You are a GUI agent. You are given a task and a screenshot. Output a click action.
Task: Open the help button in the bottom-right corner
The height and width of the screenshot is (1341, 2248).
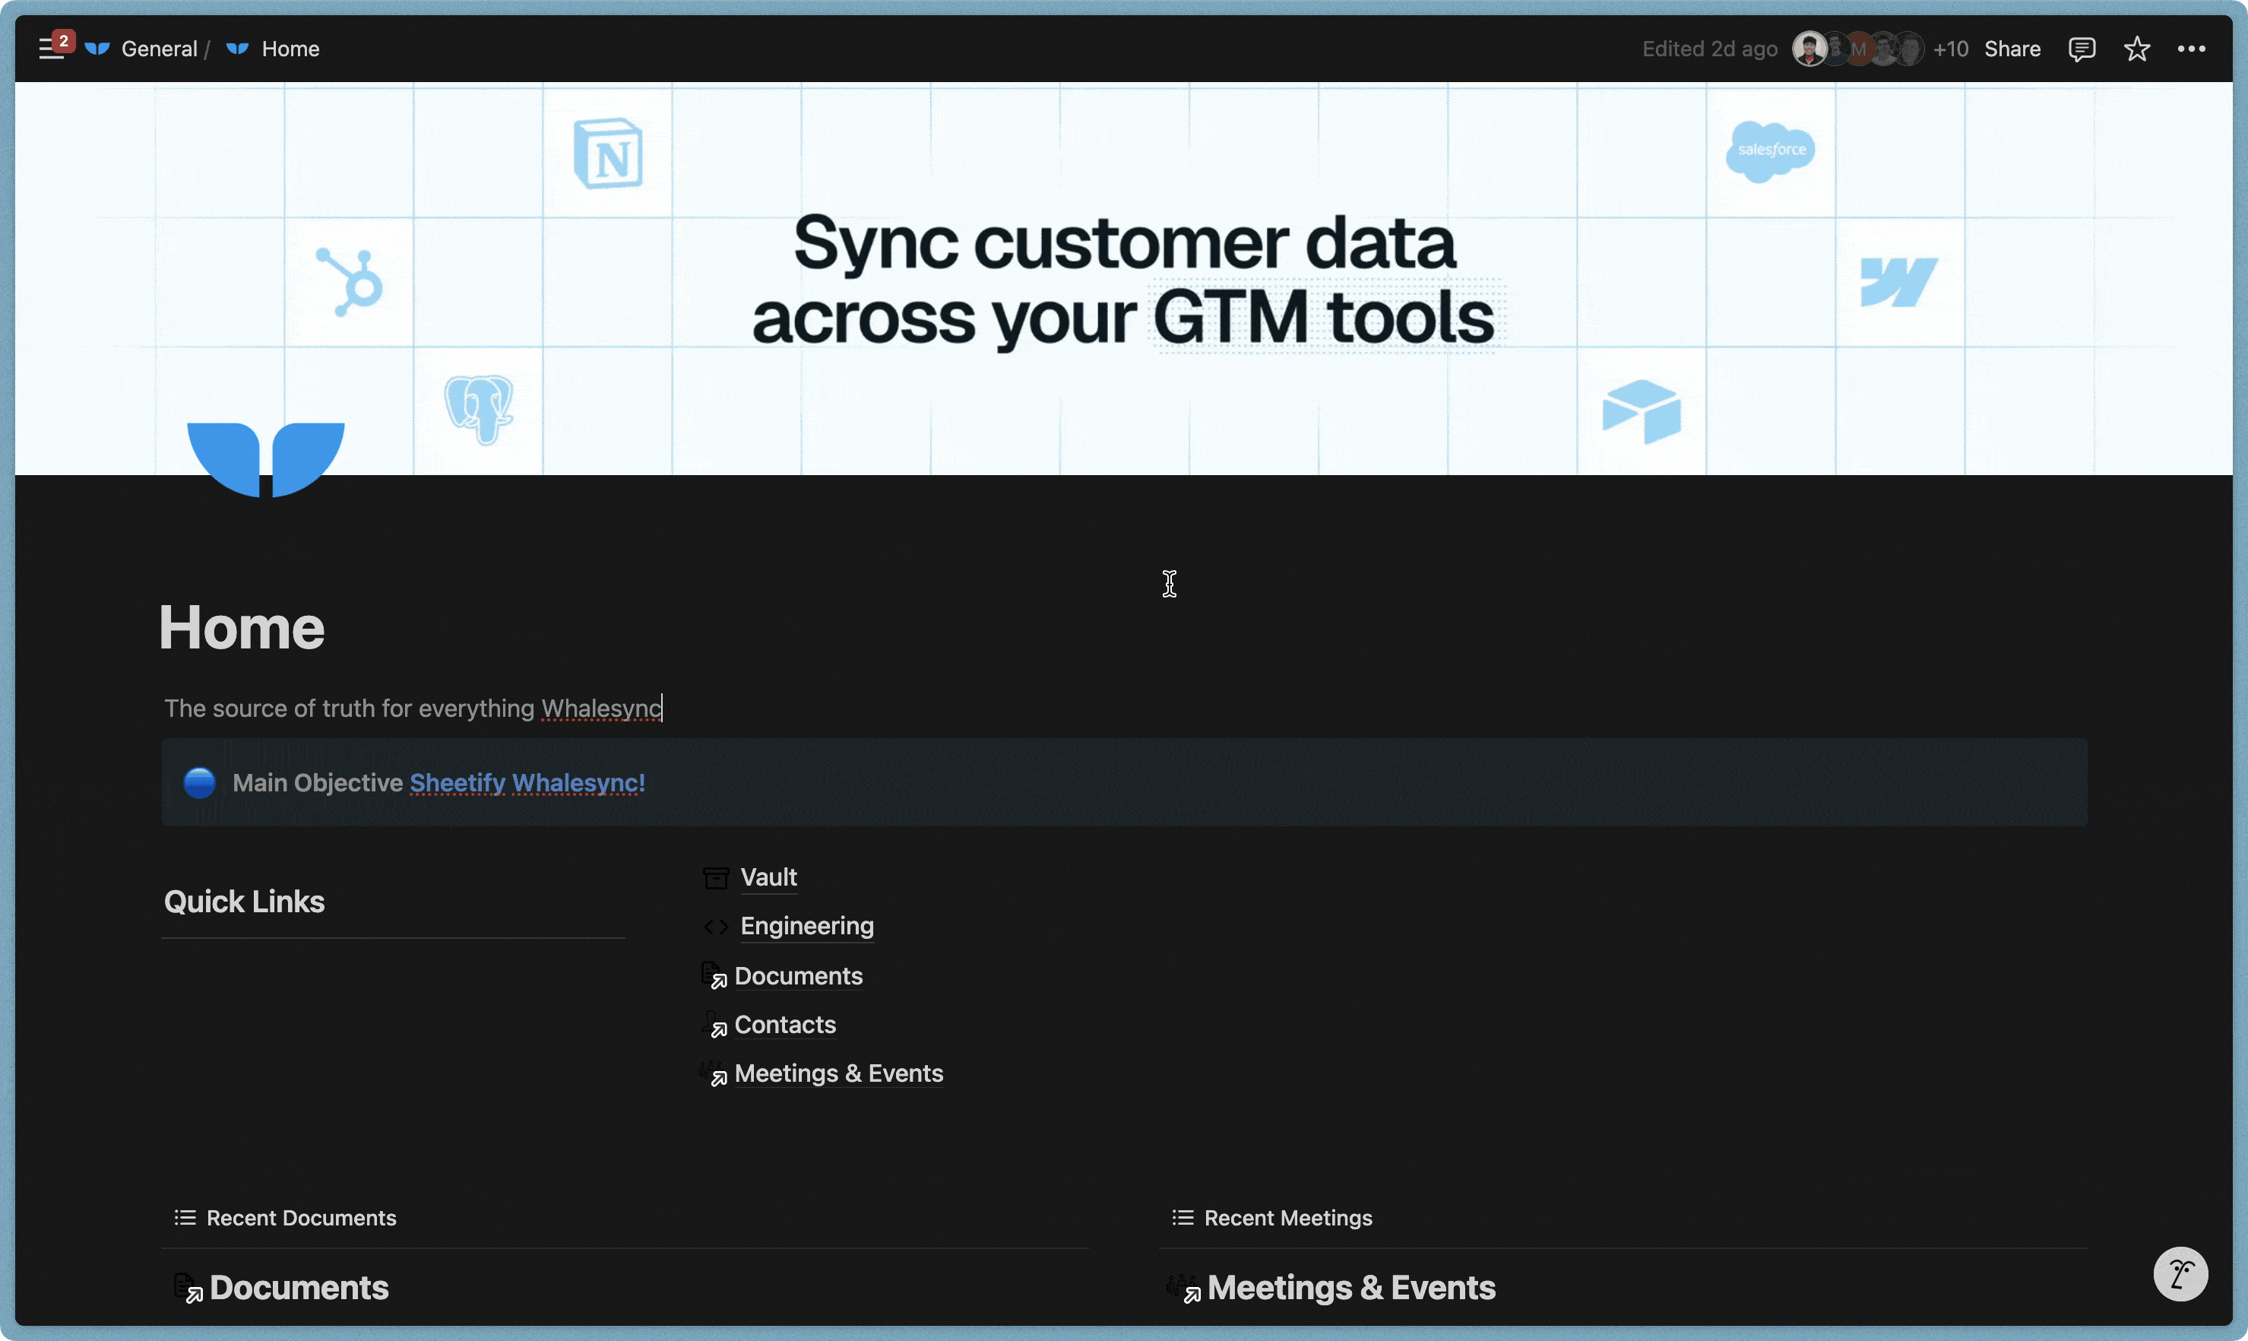[x=2180, y=1274]
